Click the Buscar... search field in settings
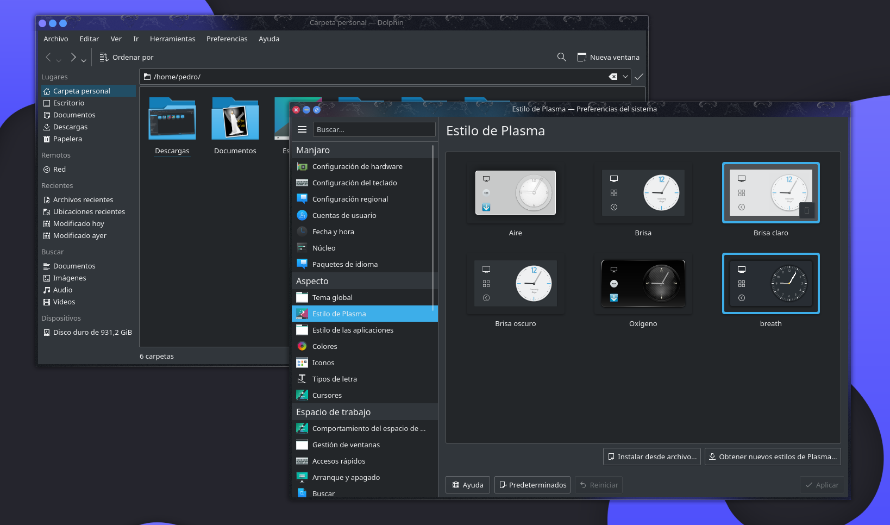This screenshot has width=890, height=525. click(374, 129)
